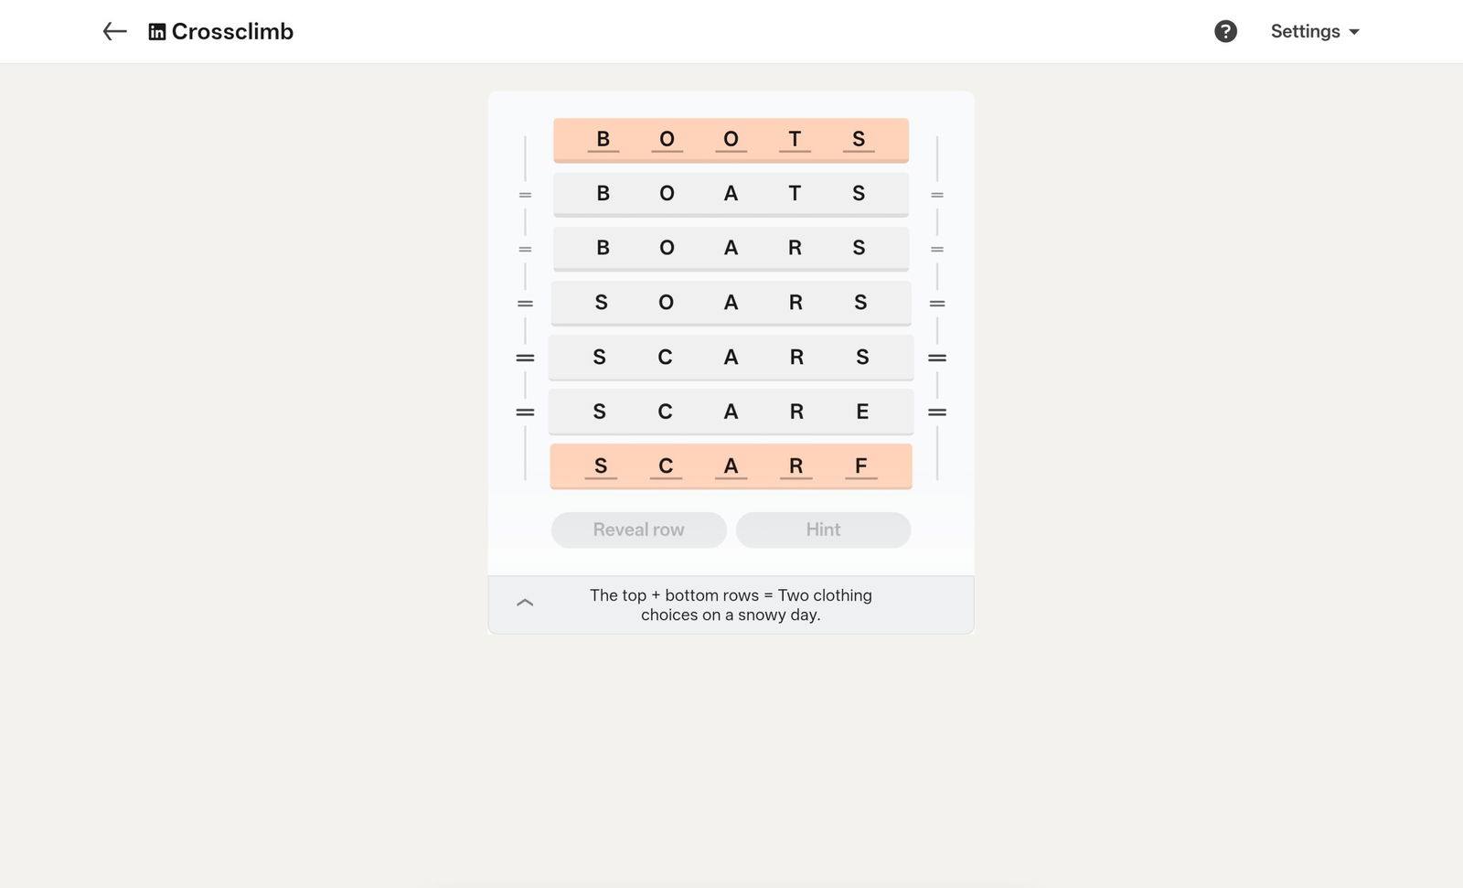1463x888 pixels.
Task: Click the right drag handle of BOARS row
Action: [937, 249]
